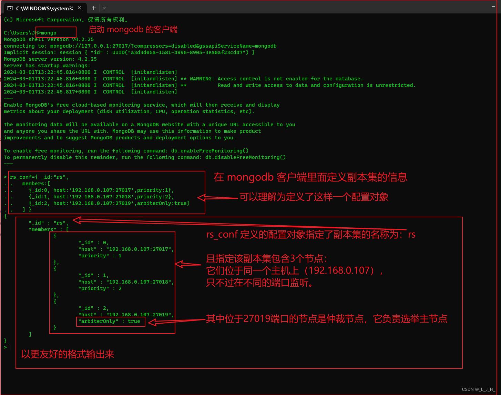Click the 'rs_conf={ _id:"rs",' input line

tap(39, 177)
